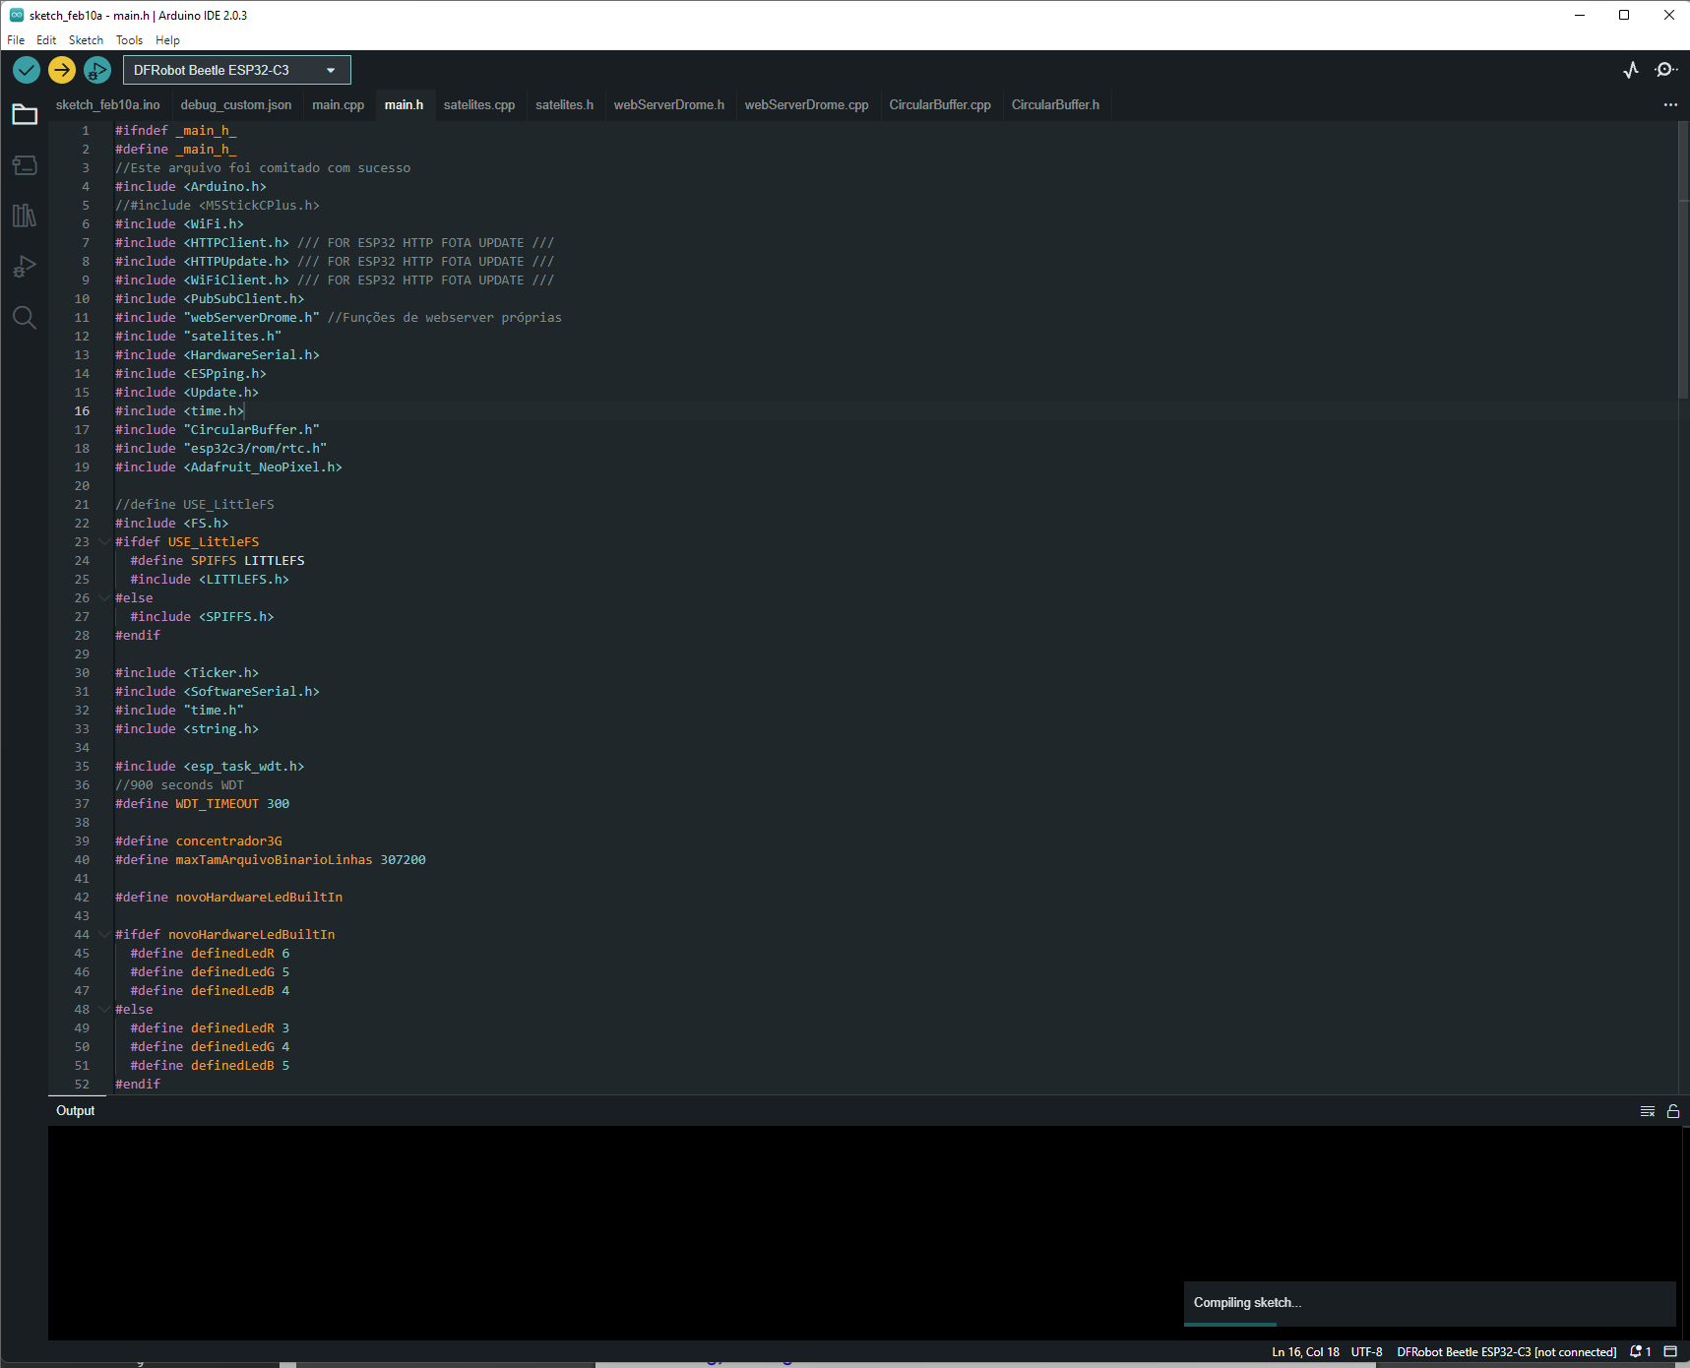
Task: Open the notifications bell in status bar
Action: (x=1636, y=1351)
